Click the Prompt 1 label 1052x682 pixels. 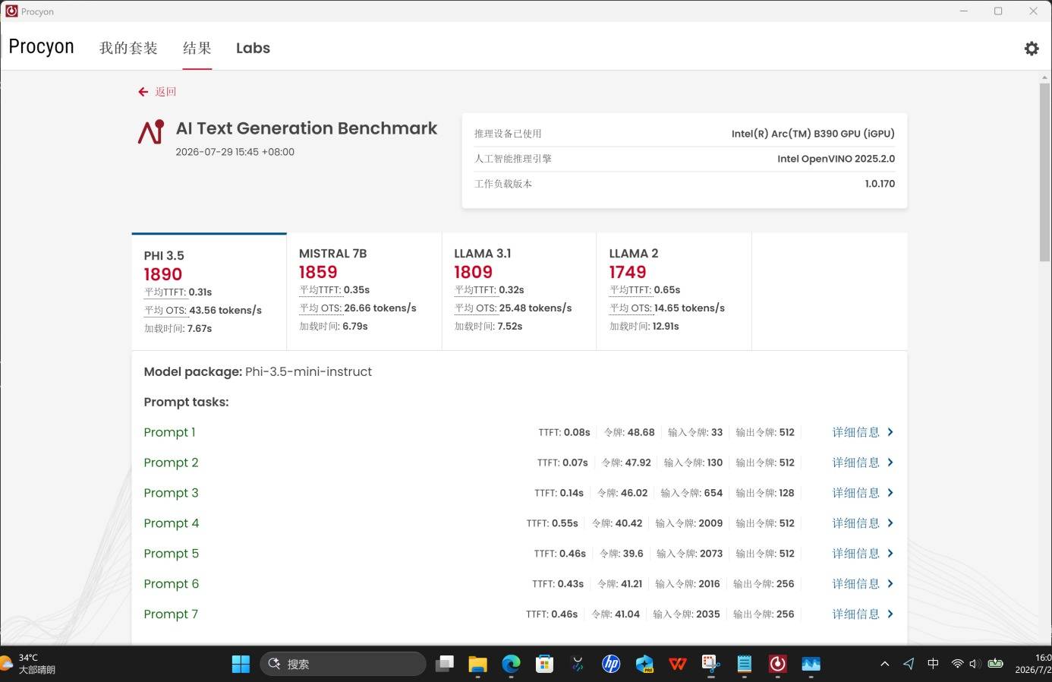click(169, 432)
